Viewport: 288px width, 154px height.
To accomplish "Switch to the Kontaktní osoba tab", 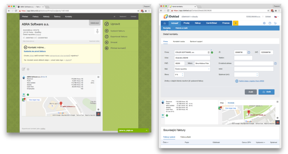I will (179, 42).
